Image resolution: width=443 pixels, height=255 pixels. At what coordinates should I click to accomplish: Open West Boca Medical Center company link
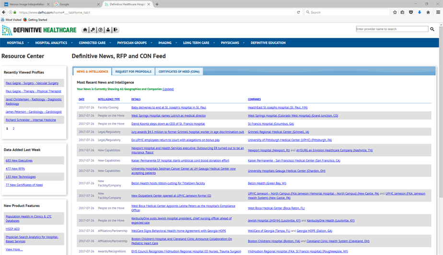[276, 208]
